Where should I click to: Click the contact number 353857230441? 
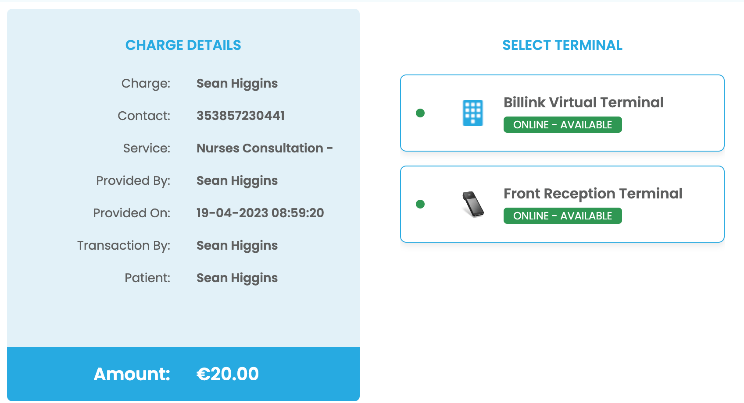coord(240,116)
